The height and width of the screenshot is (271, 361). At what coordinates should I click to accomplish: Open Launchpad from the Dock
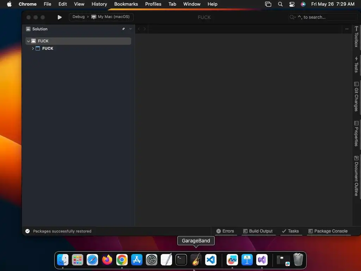point(77,260)
